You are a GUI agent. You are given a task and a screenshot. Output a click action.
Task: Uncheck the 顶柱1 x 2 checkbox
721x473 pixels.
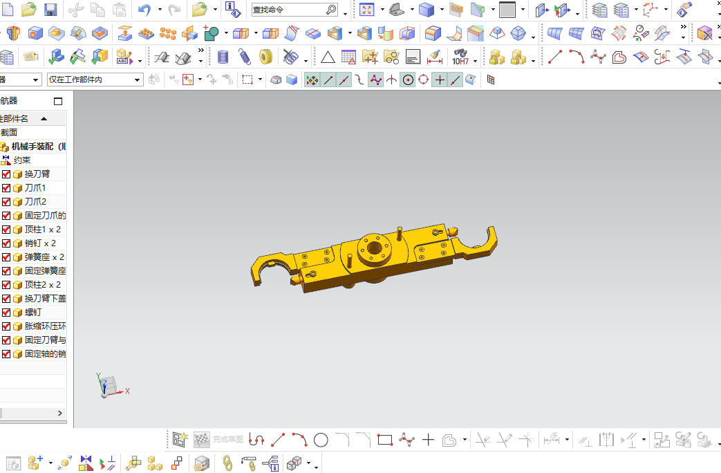click(x=6, y=230)
